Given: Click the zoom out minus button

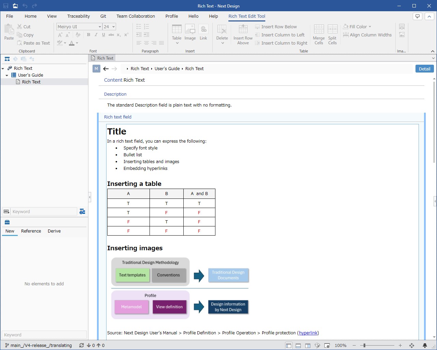Looking at the screenshot, I should coord(355,345).
